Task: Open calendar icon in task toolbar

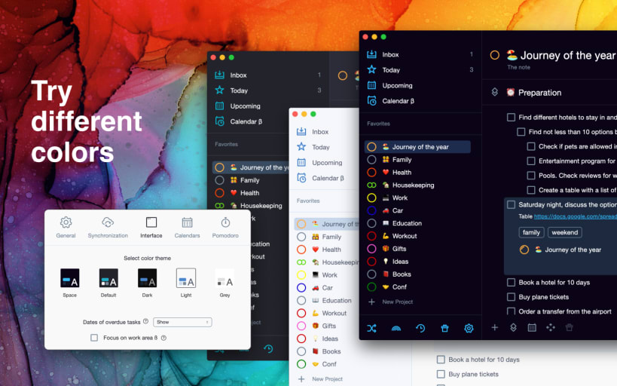Action: coord(532,327)
